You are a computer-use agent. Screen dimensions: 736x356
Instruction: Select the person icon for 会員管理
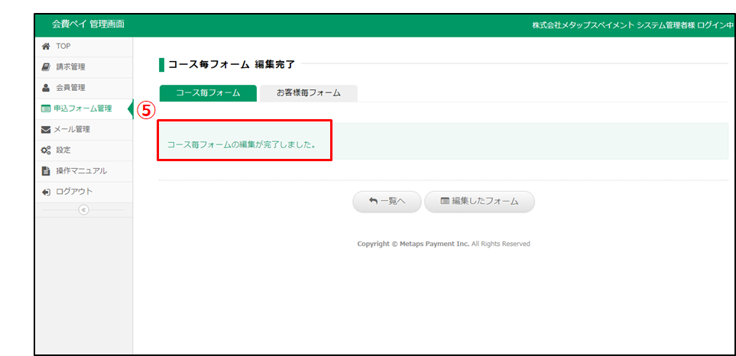pyautogui.click(x=46, y=88)
